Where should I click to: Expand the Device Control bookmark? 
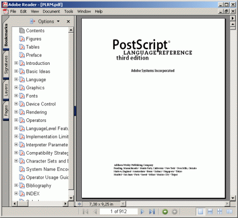[x=16, y=104]
